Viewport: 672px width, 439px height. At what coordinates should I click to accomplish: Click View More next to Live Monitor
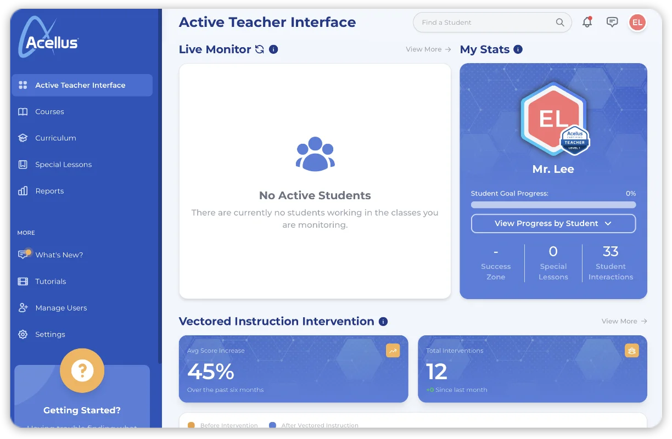(x=428, y=49)
